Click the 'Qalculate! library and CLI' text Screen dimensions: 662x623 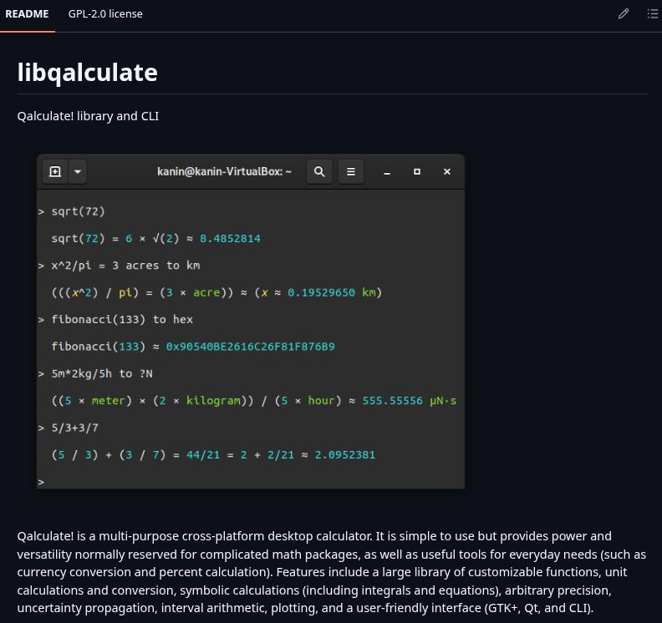pos(88,116)
